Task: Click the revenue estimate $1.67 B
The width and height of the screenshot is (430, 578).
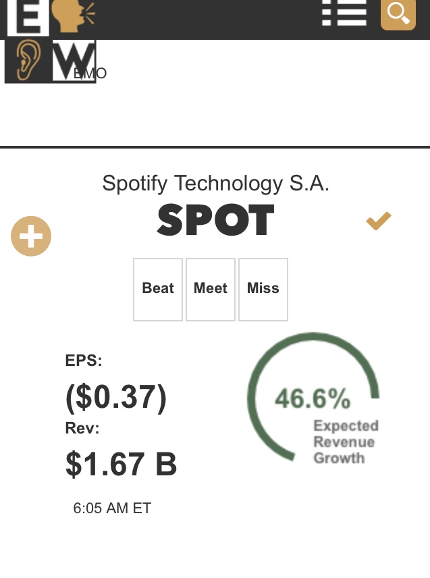Action: (x=122, y=464)
